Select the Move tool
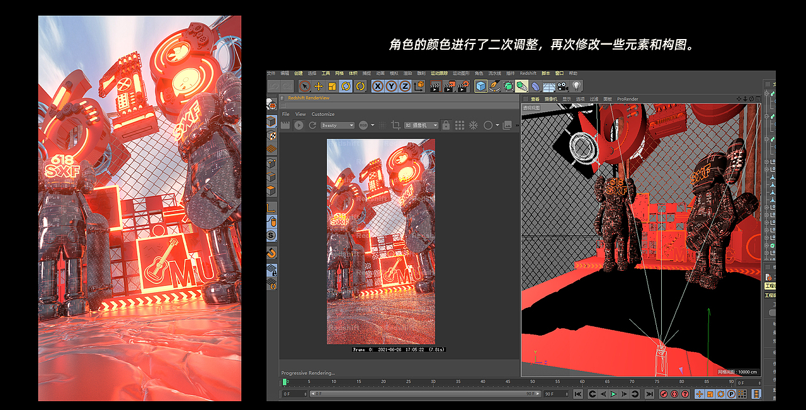Screen dimensions: 806x410 [319, 86]
